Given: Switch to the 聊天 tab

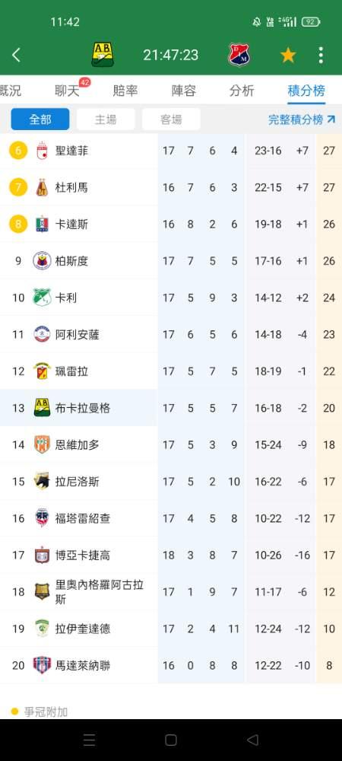Looking at the screenshot, I should [x=67, y=91].
